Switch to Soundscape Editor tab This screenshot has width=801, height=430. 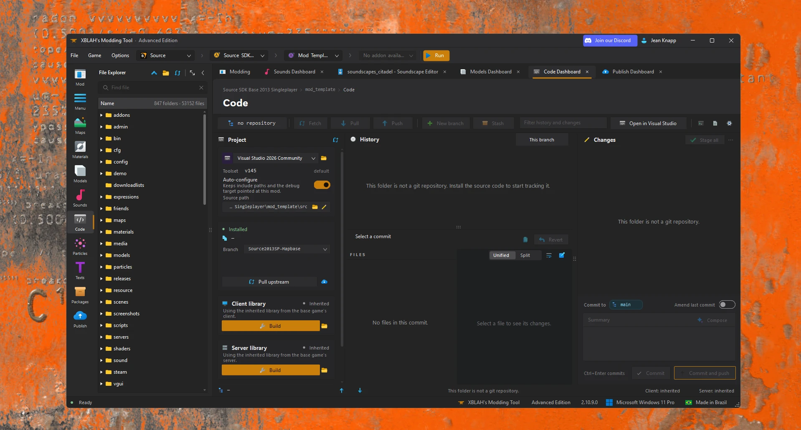(392, 72)
